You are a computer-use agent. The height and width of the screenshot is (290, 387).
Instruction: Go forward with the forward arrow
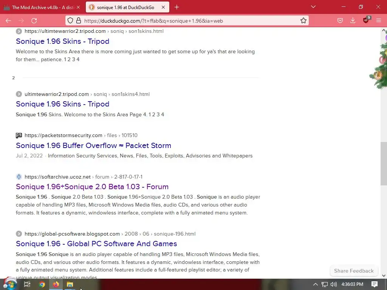pos(21,21)
